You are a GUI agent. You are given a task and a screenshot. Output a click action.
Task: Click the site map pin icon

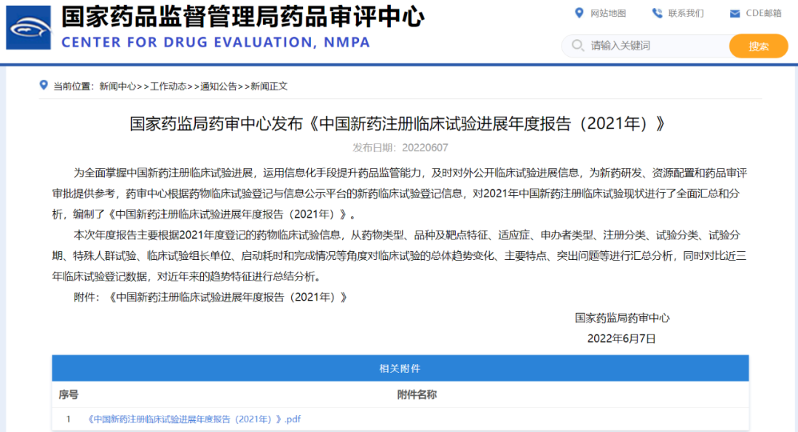579,13
